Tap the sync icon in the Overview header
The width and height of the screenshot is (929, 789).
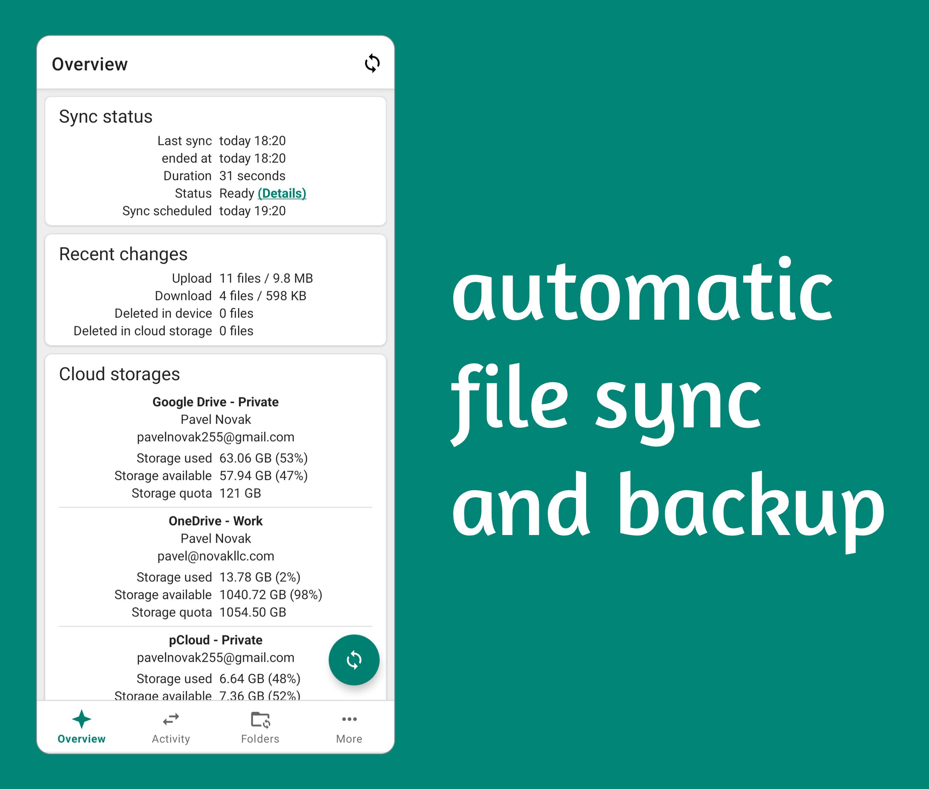pyautogui.click(x=372, y=64)
